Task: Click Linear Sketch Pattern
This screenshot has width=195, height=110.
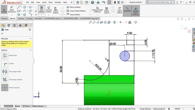Action: click(x=76, y=11)
